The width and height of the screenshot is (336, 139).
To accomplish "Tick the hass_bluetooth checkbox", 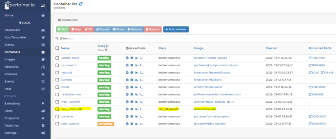I will (x=57, y=109).
